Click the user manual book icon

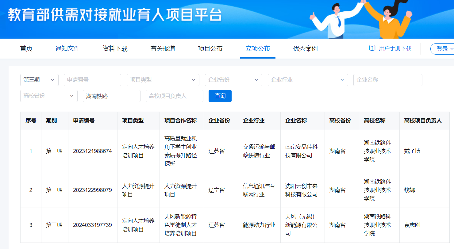[372, 48]
